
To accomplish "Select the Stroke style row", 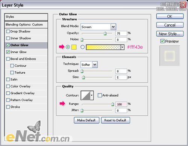I will [x=26, y=107].
